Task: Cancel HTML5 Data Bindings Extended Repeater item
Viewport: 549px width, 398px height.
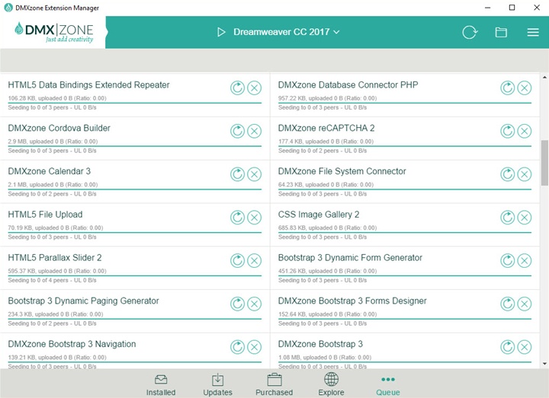Action: [255, 88]
